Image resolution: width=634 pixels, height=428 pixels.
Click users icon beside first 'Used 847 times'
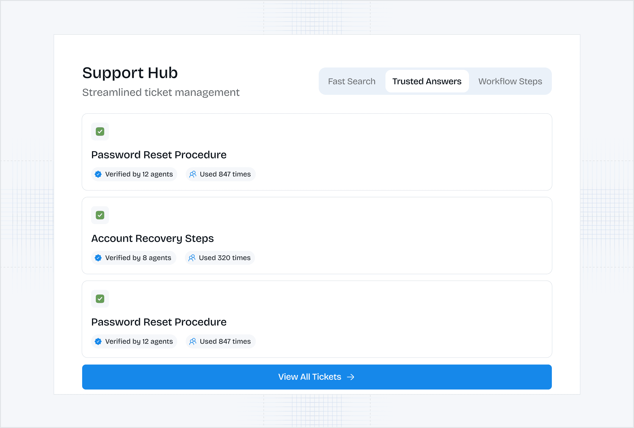pos(193,174)
